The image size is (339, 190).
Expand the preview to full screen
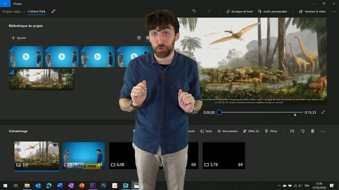tap(323, 112)
